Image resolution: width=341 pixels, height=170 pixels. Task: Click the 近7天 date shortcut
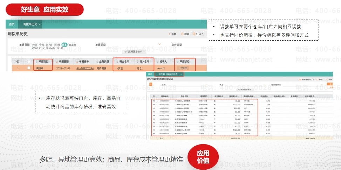(49, 45)
